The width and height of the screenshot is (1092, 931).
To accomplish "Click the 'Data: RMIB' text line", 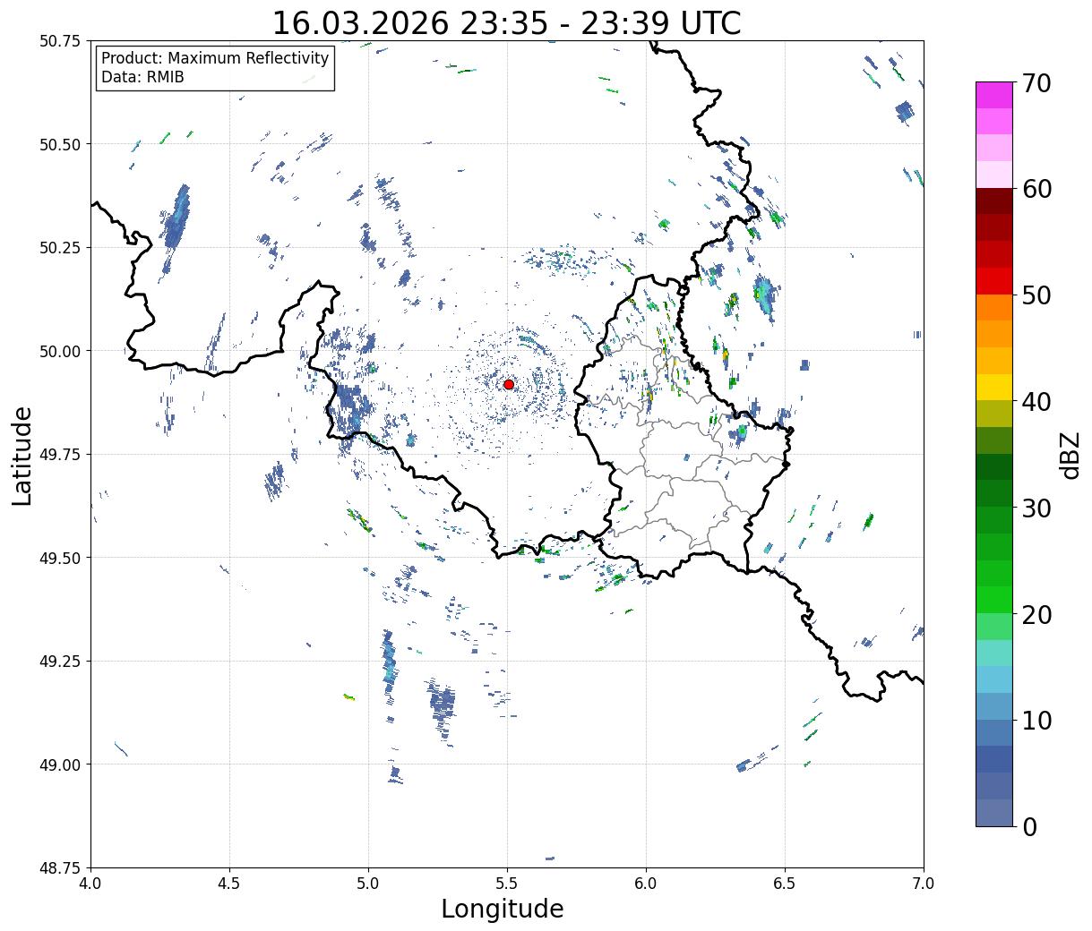I will click(142, 78).
